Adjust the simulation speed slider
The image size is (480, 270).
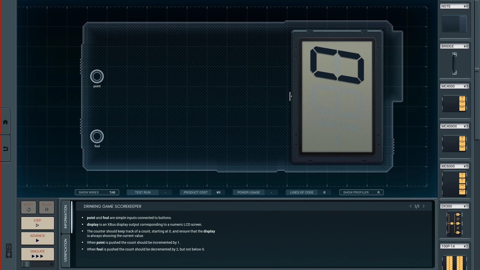[x=25, y=264]
